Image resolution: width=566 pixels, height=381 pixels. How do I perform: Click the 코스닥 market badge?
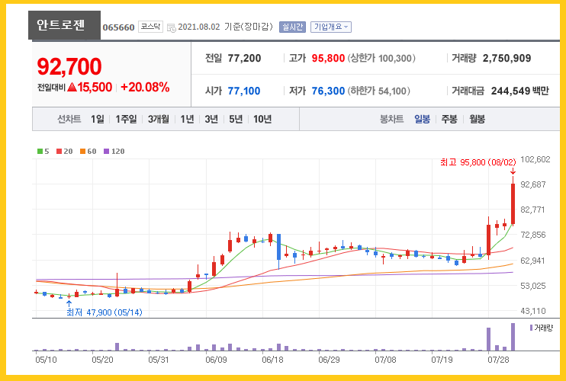150,27
